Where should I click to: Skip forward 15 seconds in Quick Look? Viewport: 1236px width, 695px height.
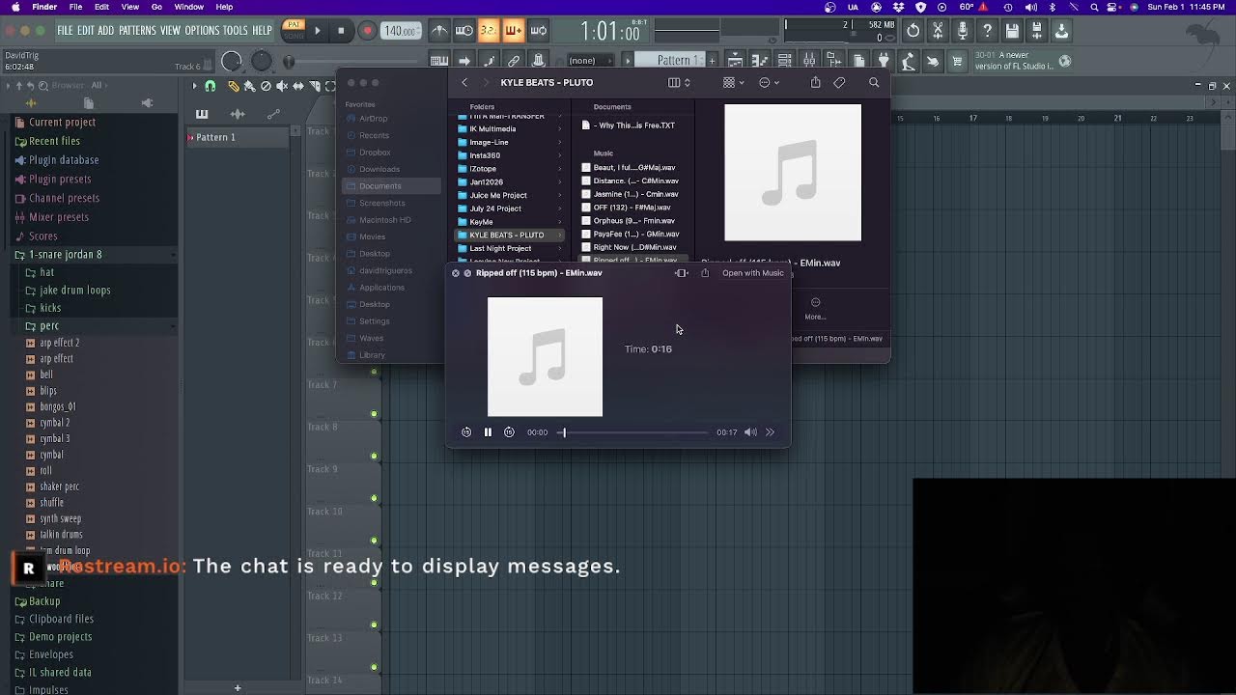pos(509,432)
